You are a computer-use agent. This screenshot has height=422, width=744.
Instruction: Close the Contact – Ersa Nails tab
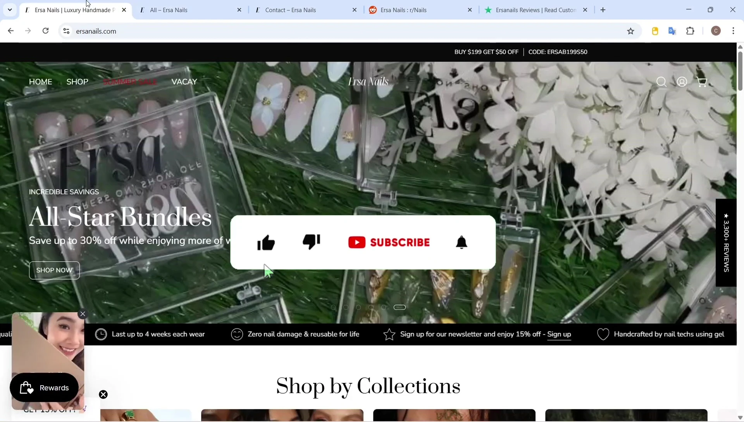(355, 10)
